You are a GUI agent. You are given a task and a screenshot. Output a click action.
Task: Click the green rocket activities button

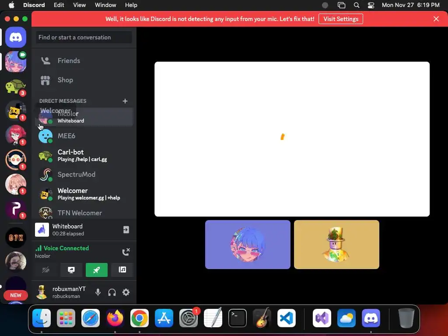pyautogui.click(x=97, y=270)
